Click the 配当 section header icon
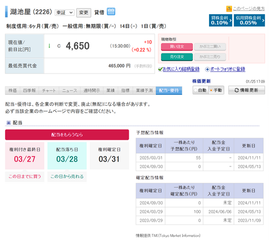Image resolution: width=269 pixels, height=240 pixels. click(x=8, y=123)
